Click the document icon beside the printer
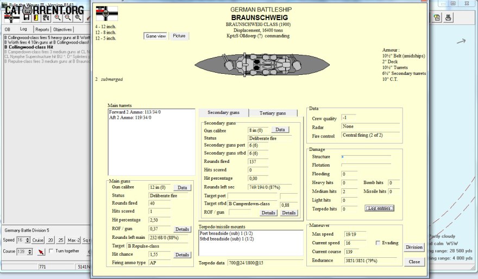 437,17
